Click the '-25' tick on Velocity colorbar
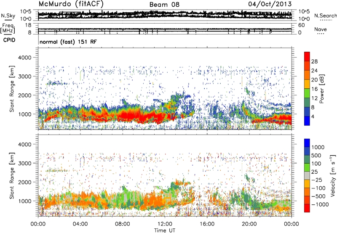337x233 pixels. coord(317,180)
